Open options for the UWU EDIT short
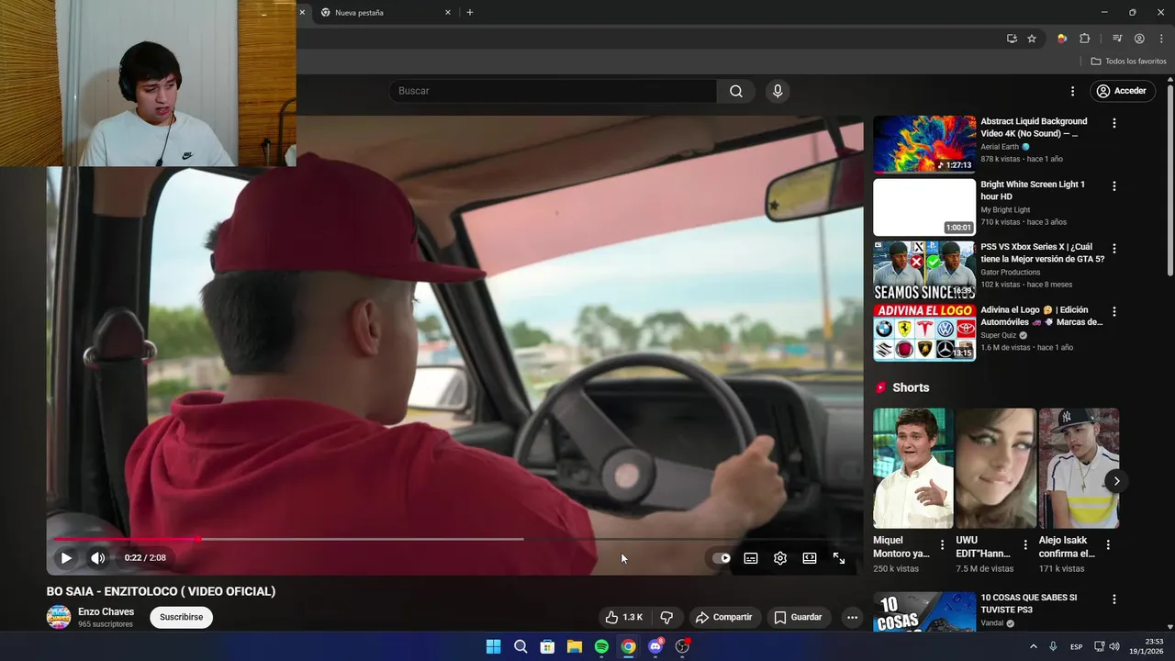 (x=1024, y=545)
